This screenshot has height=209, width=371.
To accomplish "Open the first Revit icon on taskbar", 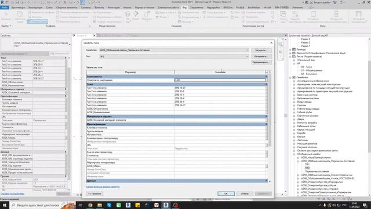I will 128,205.
